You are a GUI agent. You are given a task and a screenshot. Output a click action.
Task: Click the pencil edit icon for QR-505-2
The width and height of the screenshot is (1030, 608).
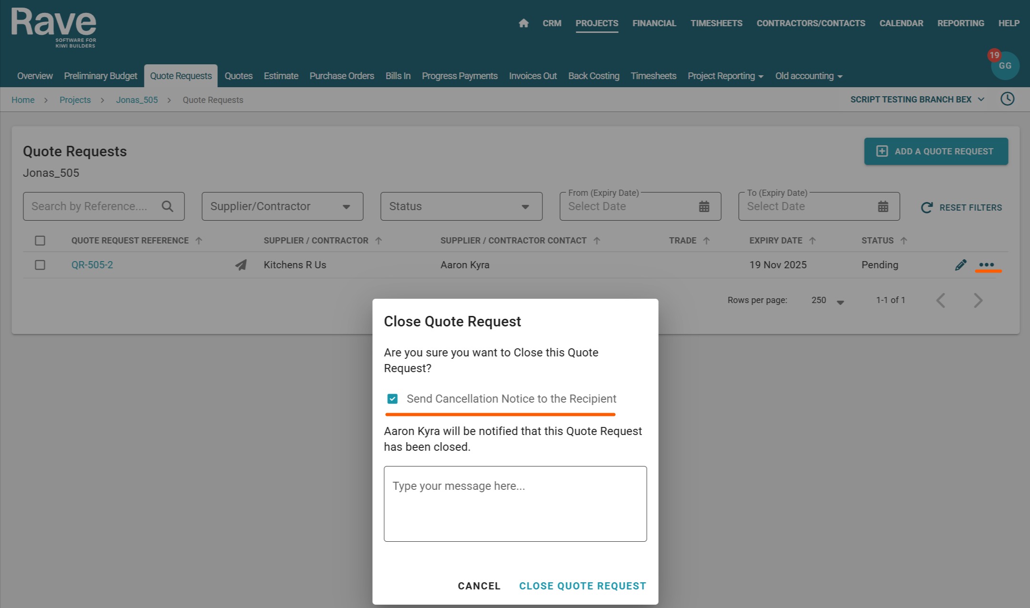click(x=960, y=265)
